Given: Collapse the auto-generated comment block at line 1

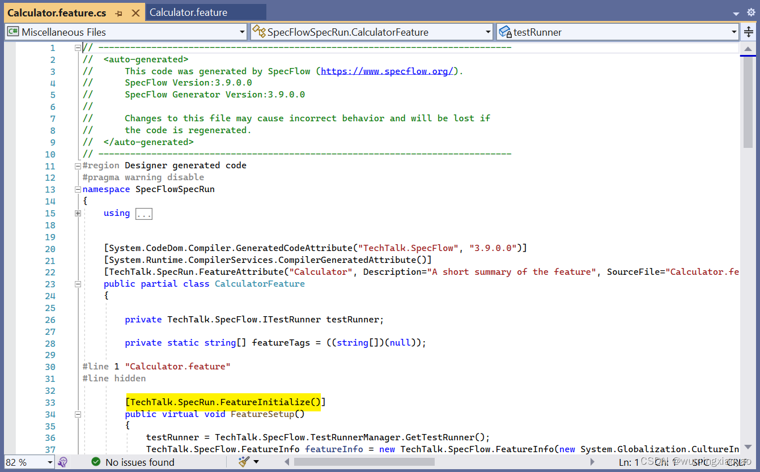Looking at the screenshot, I should coord(78,48).
